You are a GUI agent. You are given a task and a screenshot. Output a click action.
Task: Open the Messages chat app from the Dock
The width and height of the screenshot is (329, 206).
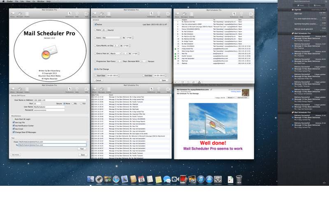click(x=167, y=179)
